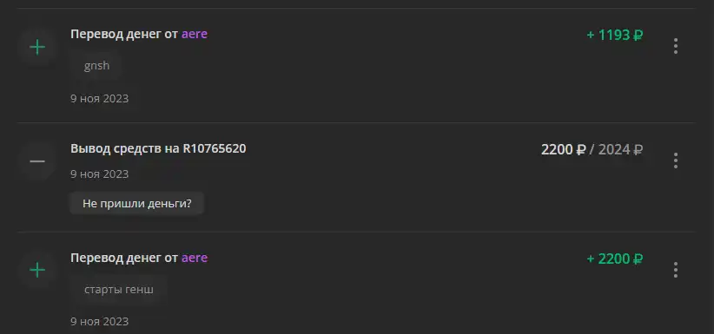Viewport: 714px width, 334px height.
Task: Click the green +2200 ₽ amount
Action: (x=615, y=259)
